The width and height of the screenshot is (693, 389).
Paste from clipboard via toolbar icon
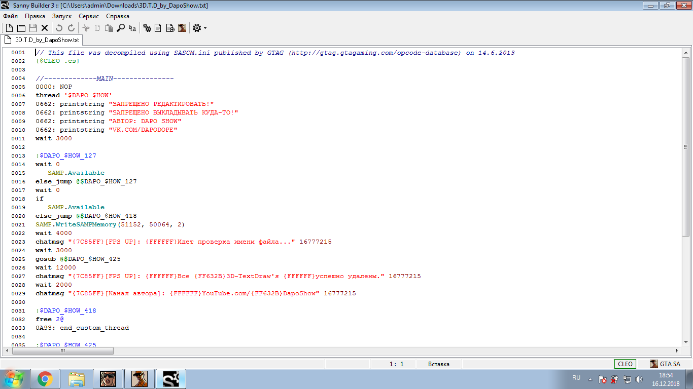(x=109, y=28)
